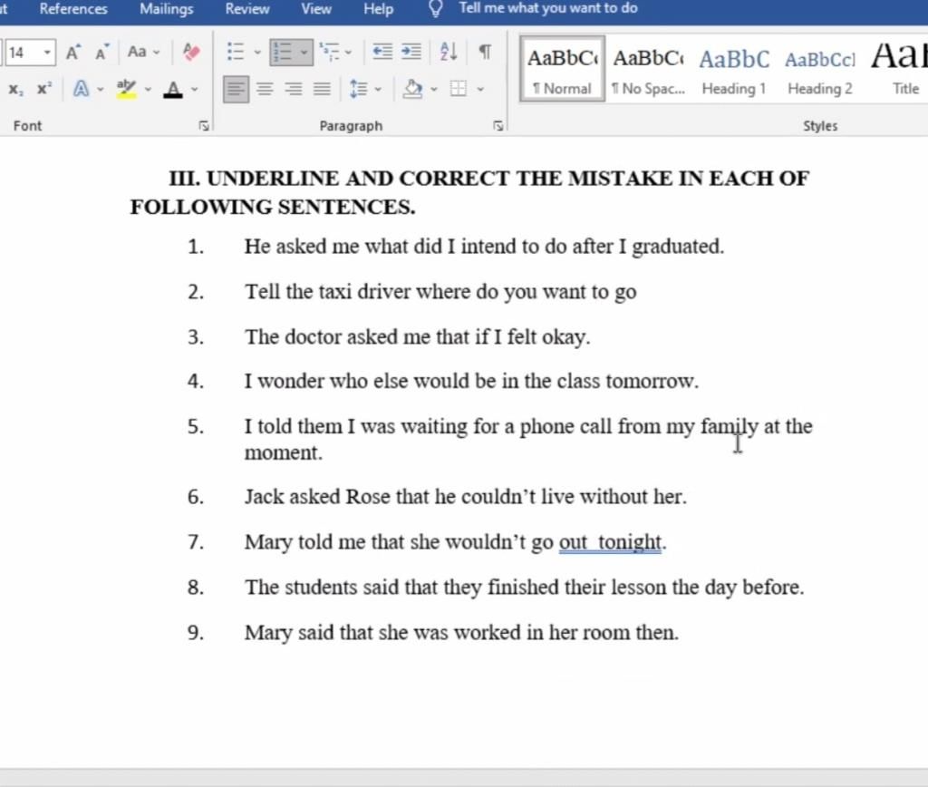Justify the paragraph text
This screenshot has width=928, height=787.
[x=322, y=90]
